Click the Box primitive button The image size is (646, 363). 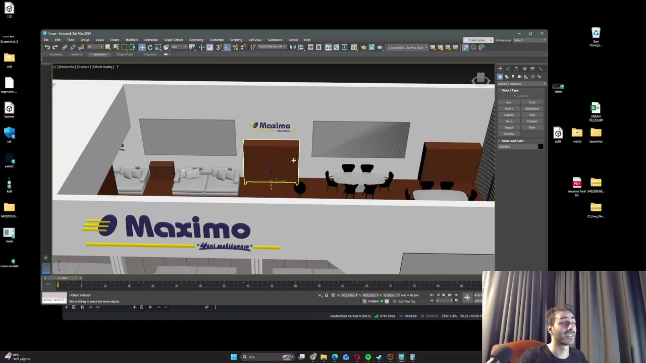coord(509,102)
